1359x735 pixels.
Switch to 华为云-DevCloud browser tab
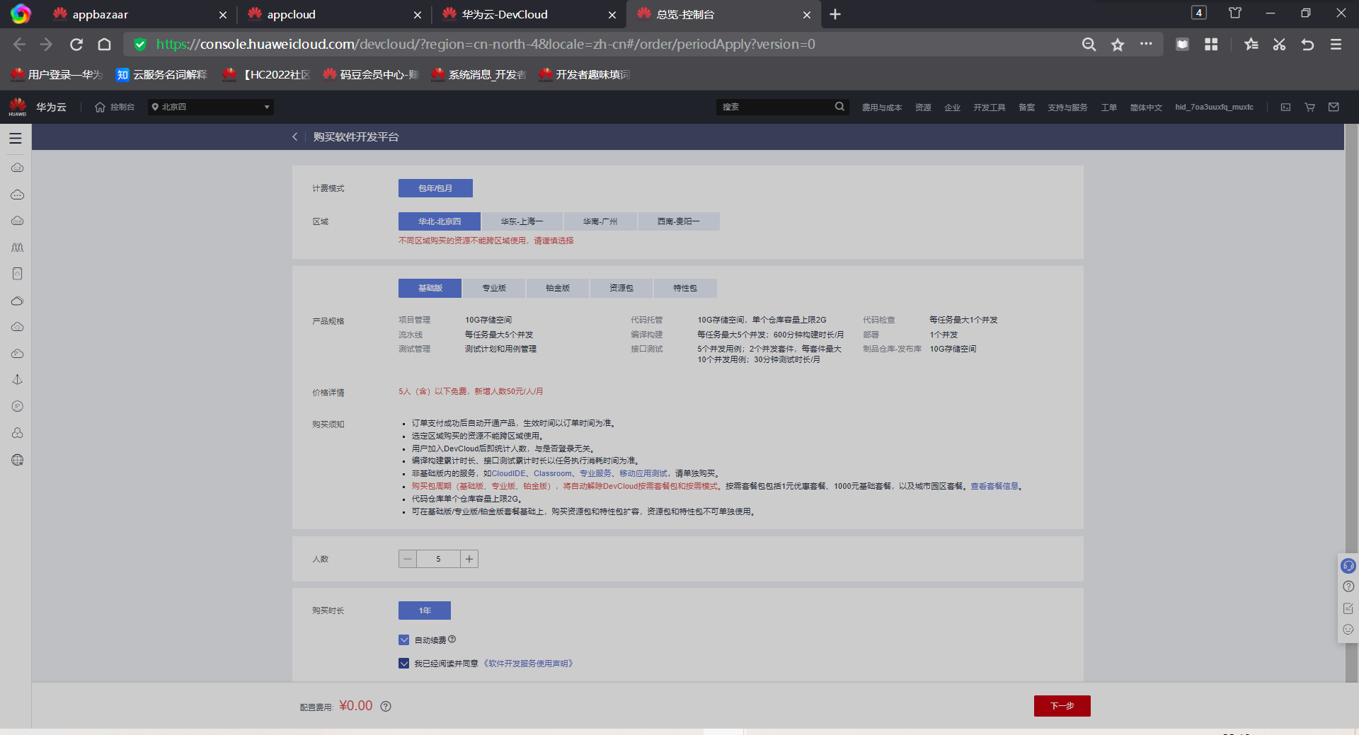coord(527,14)
